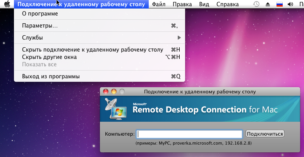The image size is (304, 157).
Task: Open the Правка menu
Action: pyautogui.click(x=182, y=4)
